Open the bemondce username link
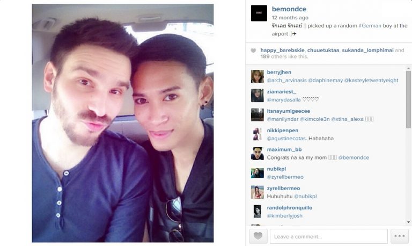This screenshot has height=246, width=412. [x=289, y=9]
